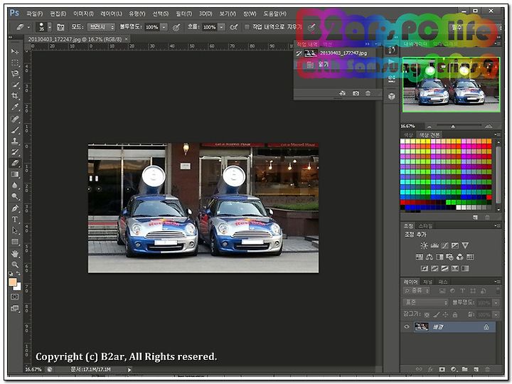This screenshot has height=384, width=512.
Task: Create new adjustment layer button
Action: coord(454,369)
